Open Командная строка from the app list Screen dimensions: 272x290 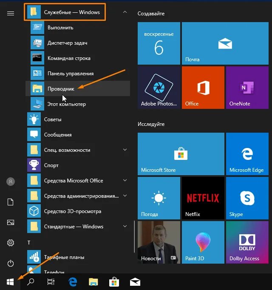tap(78, 58)
